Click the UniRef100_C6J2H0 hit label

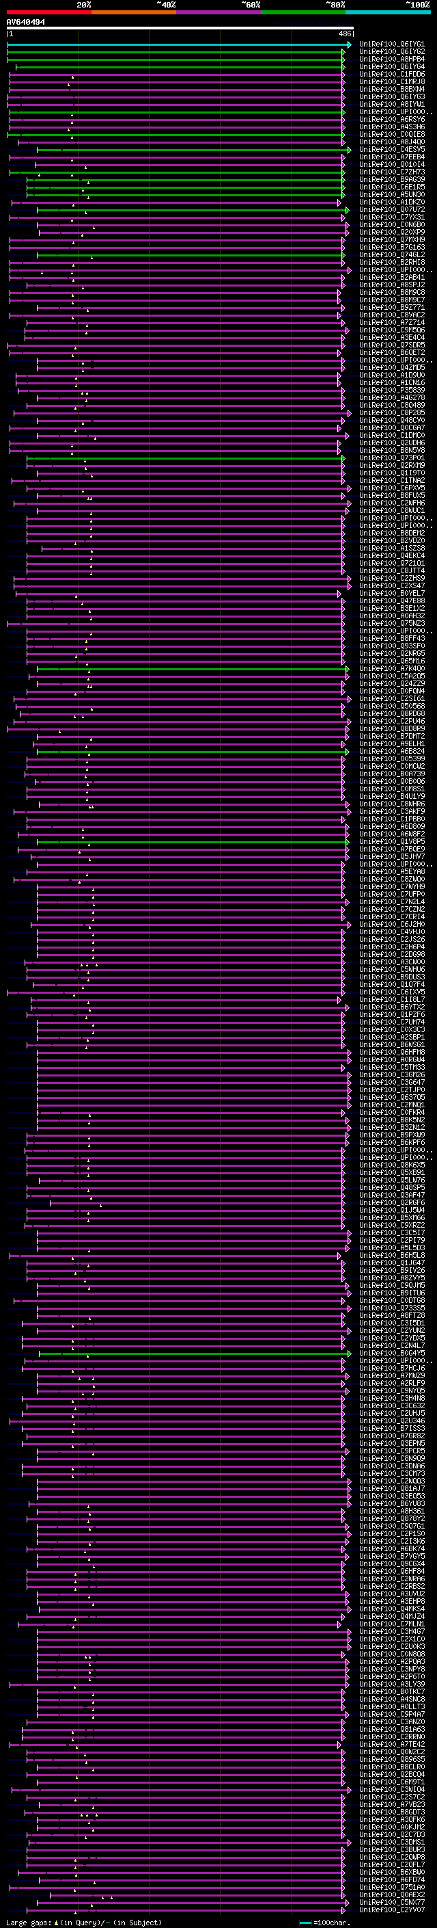[391, 925]
